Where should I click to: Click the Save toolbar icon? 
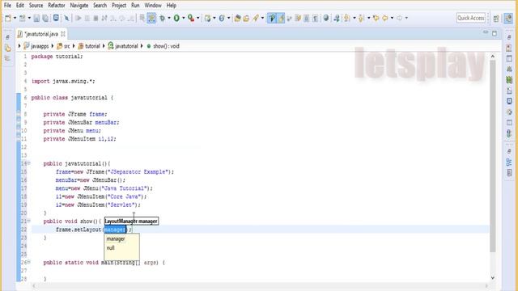click(36, 18)
